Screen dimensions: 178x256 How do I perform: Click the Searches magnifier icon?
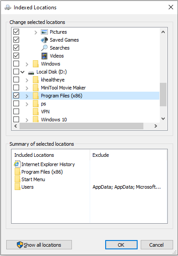tap(44, 48)
